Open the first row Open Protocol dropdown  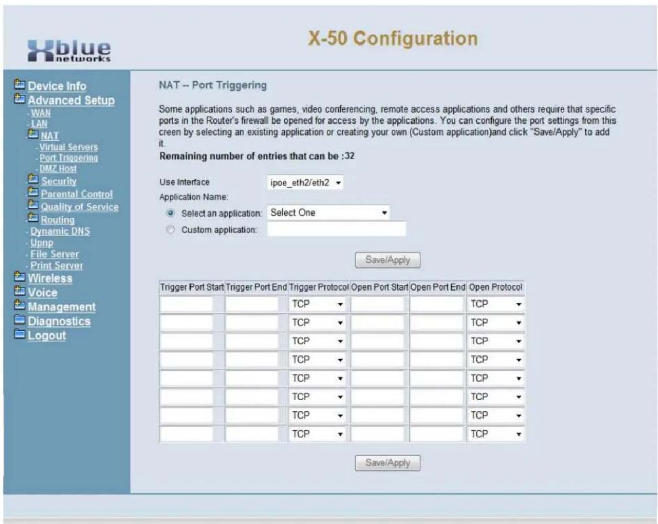(496, 304)
